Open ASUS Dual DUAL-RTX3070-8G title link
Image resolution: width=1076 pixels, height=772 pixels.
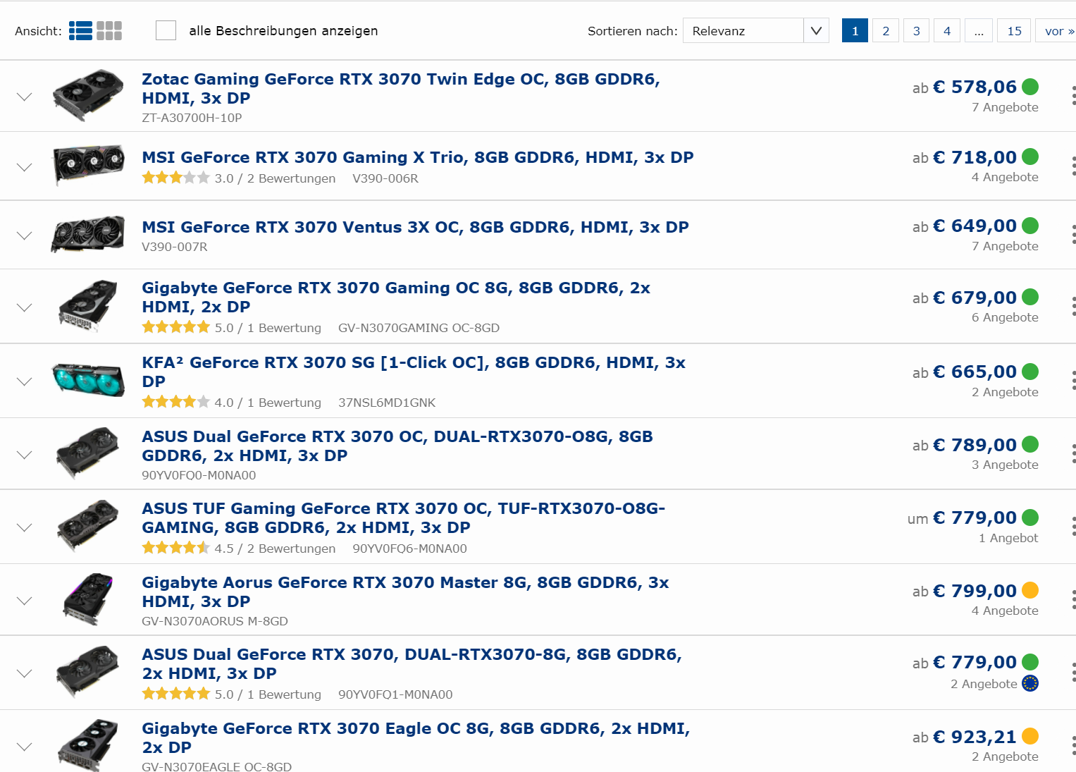(412, 663)
